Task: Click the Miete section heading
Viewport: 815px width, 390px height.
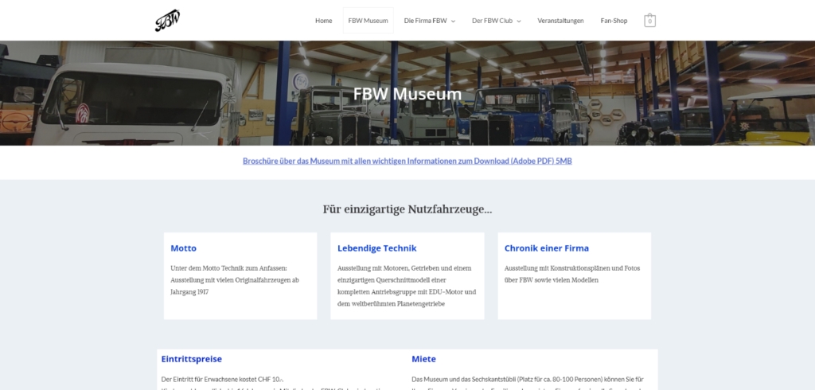Action: pos(423,359)
